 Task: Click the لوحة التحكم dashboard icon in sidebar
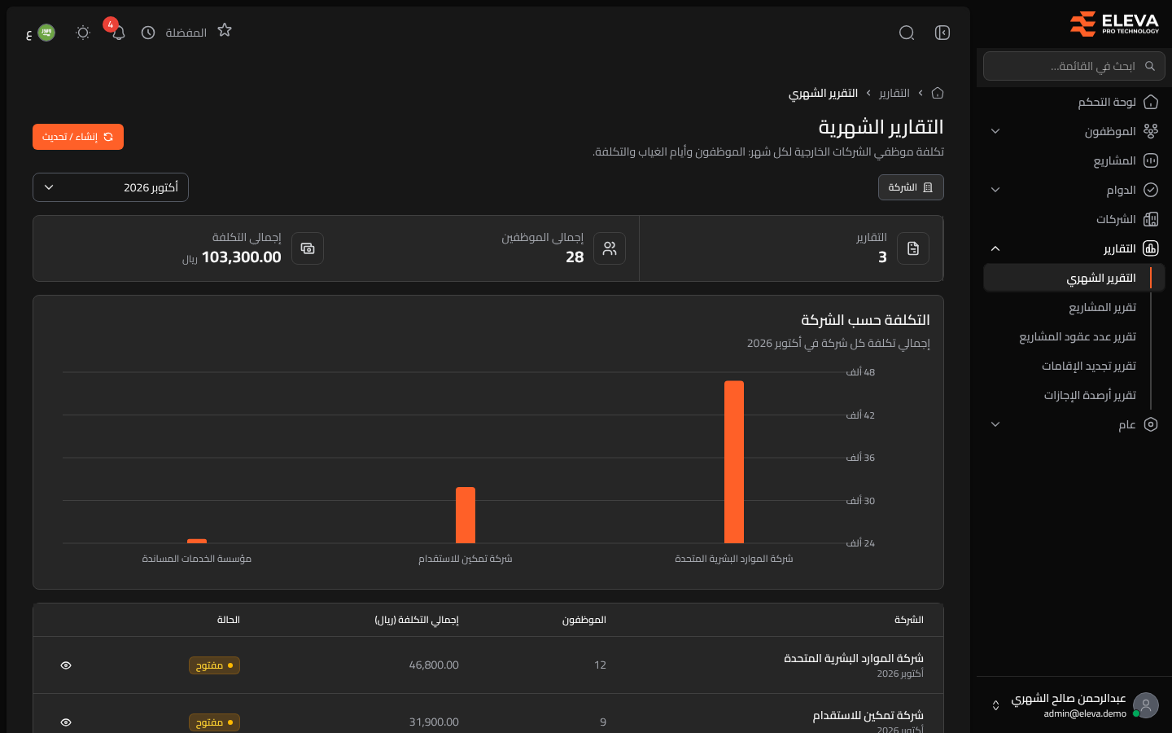[1151, 102]
